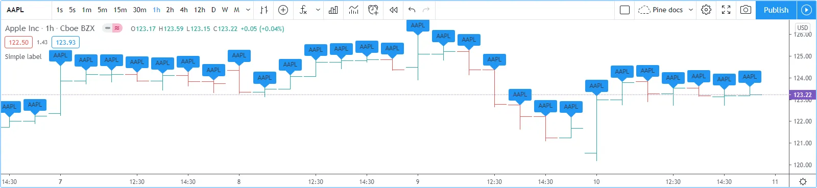The image size is (817, 188).
Task: Open the AAPL symbol search
Action: (15, 10)
